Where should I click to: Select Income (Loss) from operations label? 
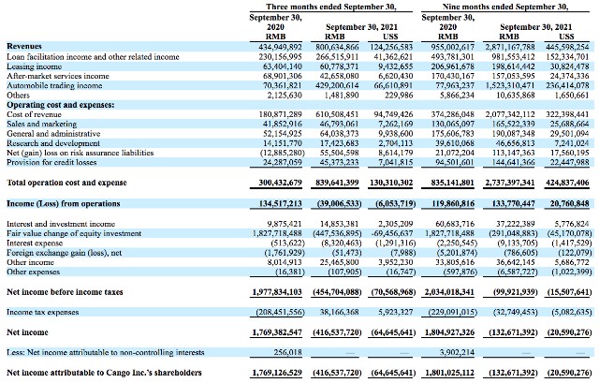(x=64, y=203)
